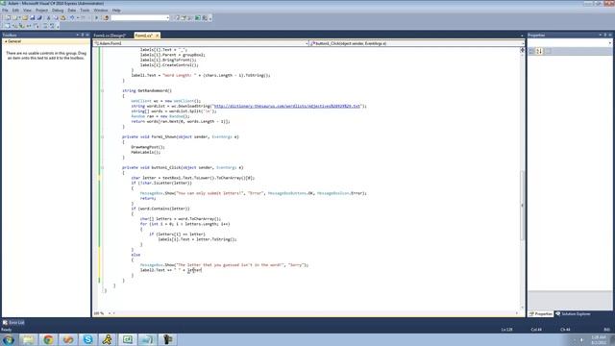Viewport: 615px width, 346px height.
Task: Open the Help menu
Action: pos(116,11)
